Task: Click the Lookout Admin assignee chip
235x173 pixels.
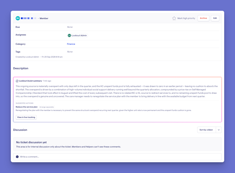Action: (x=77, y=35)
